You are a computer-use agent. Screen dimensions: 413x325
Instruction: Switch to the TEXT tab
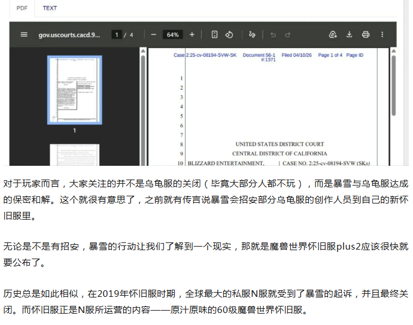[50, 8]
